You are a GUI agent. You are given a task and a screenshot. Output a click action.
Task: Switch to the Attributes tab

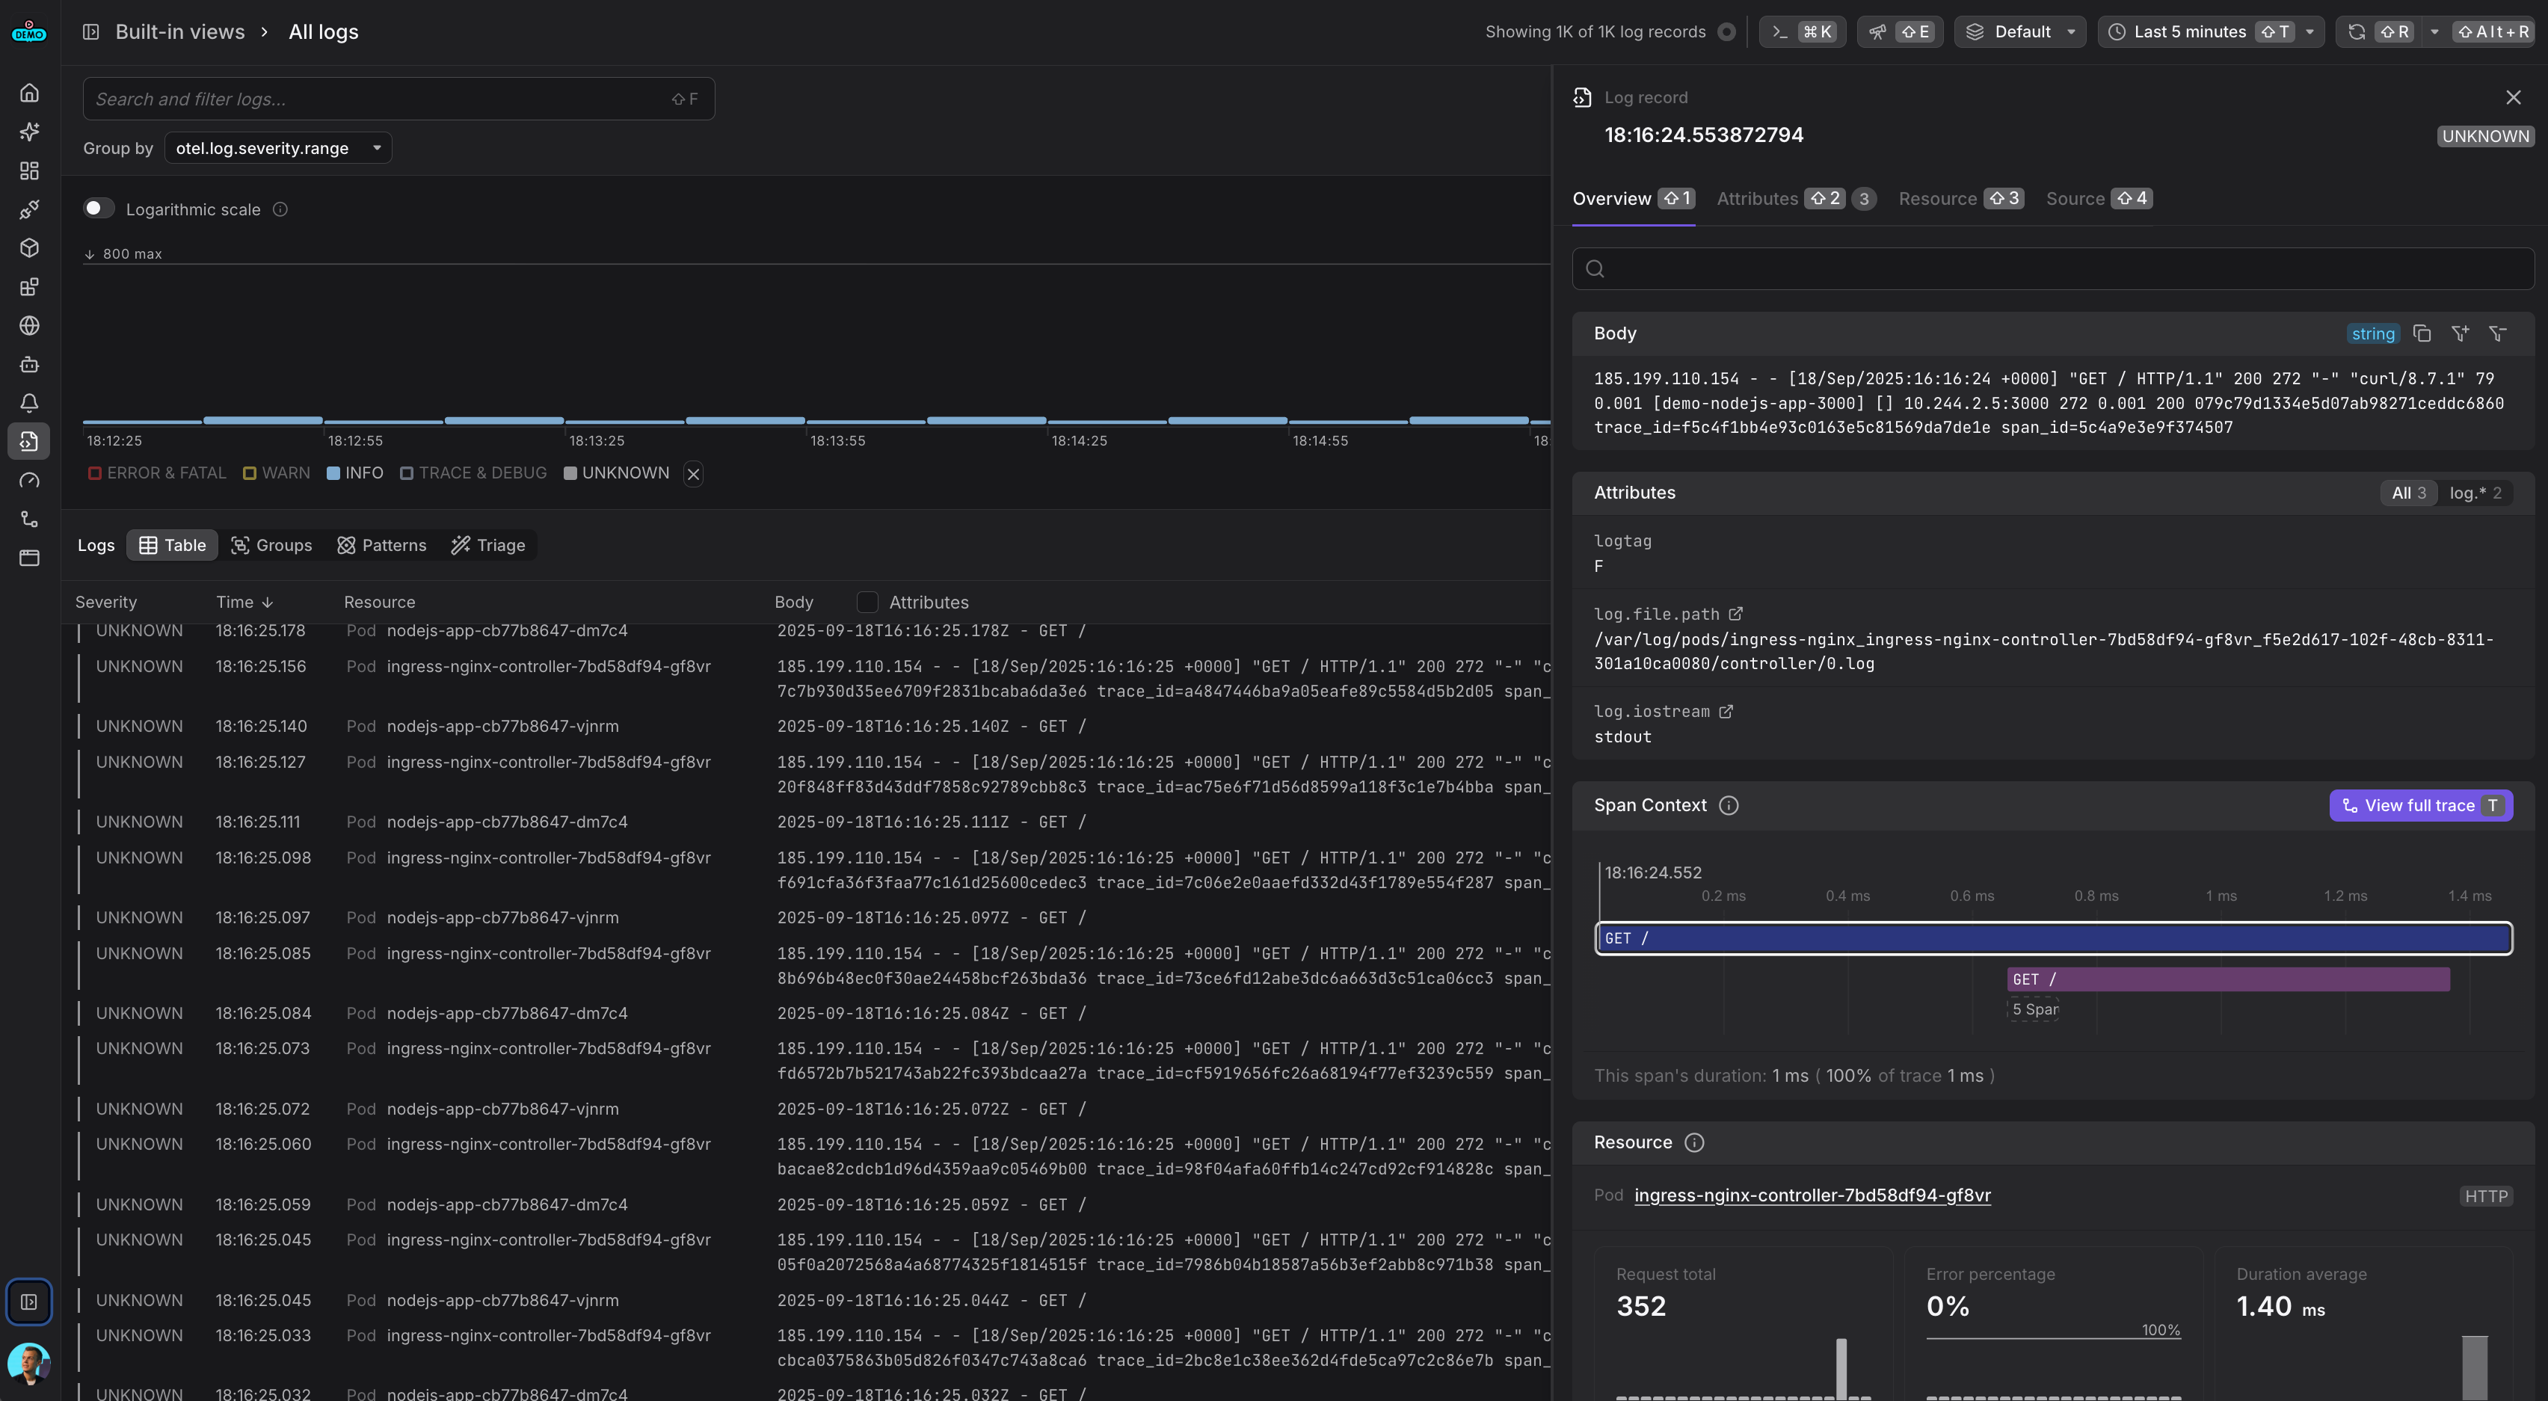coord(1795,199)
